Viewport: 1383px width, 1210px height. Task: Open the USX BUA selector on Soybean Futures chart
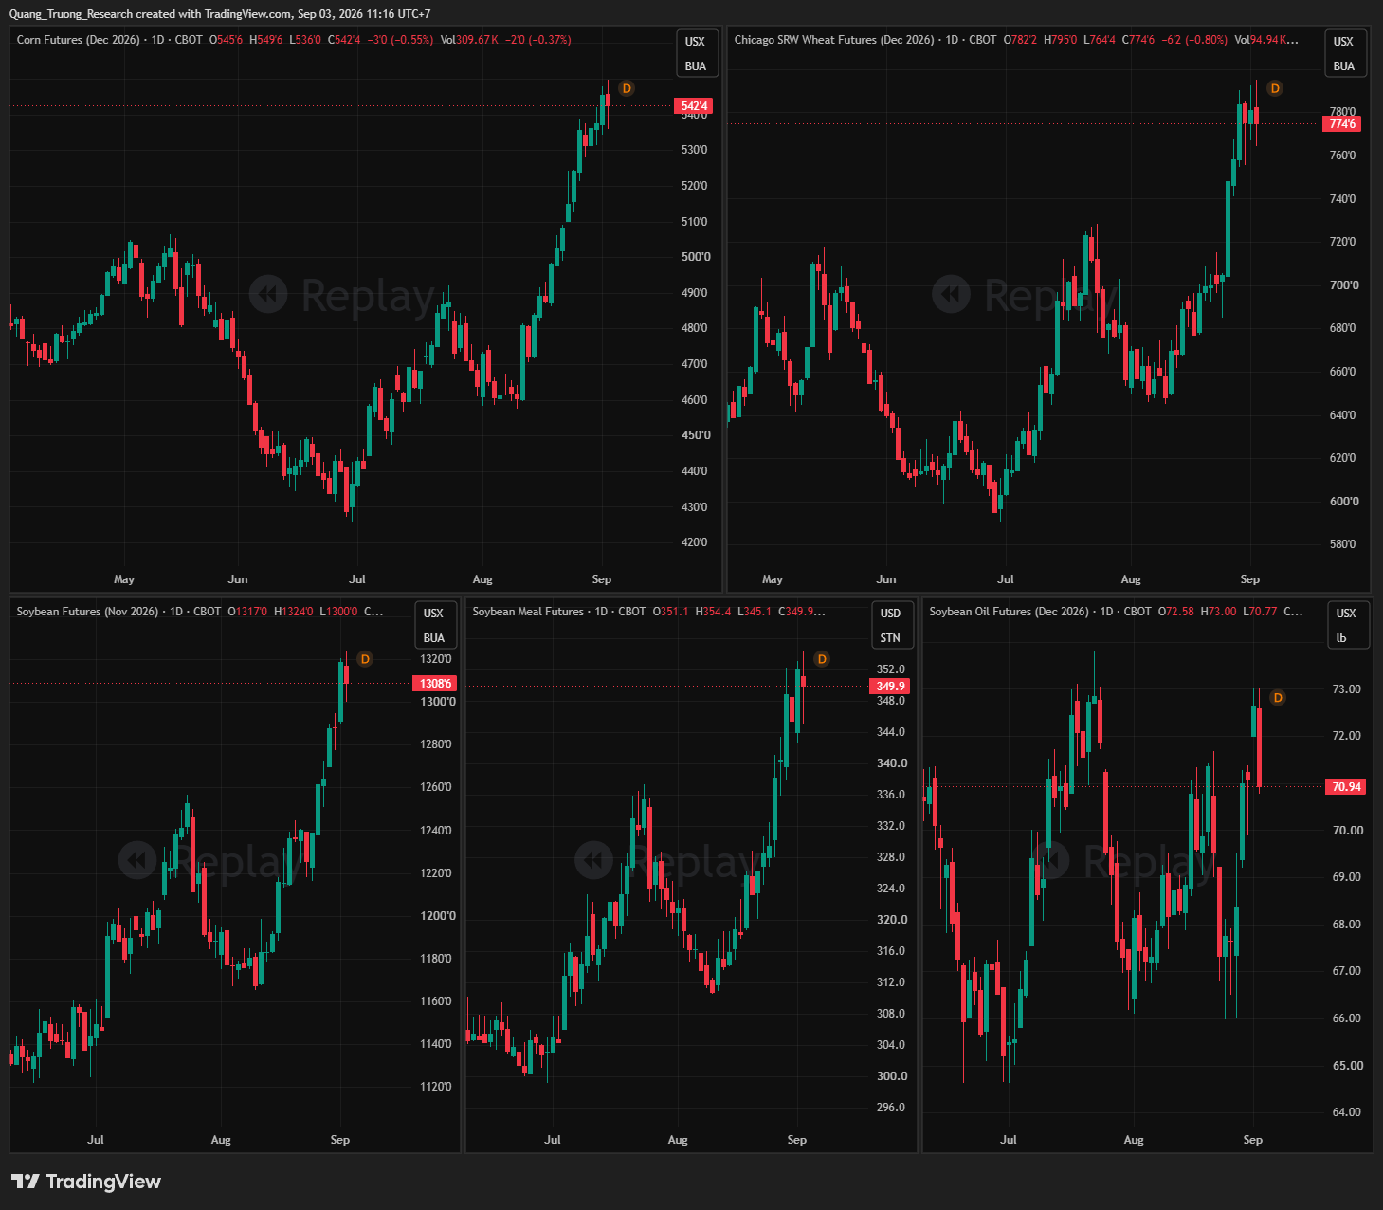click(434, 625)
